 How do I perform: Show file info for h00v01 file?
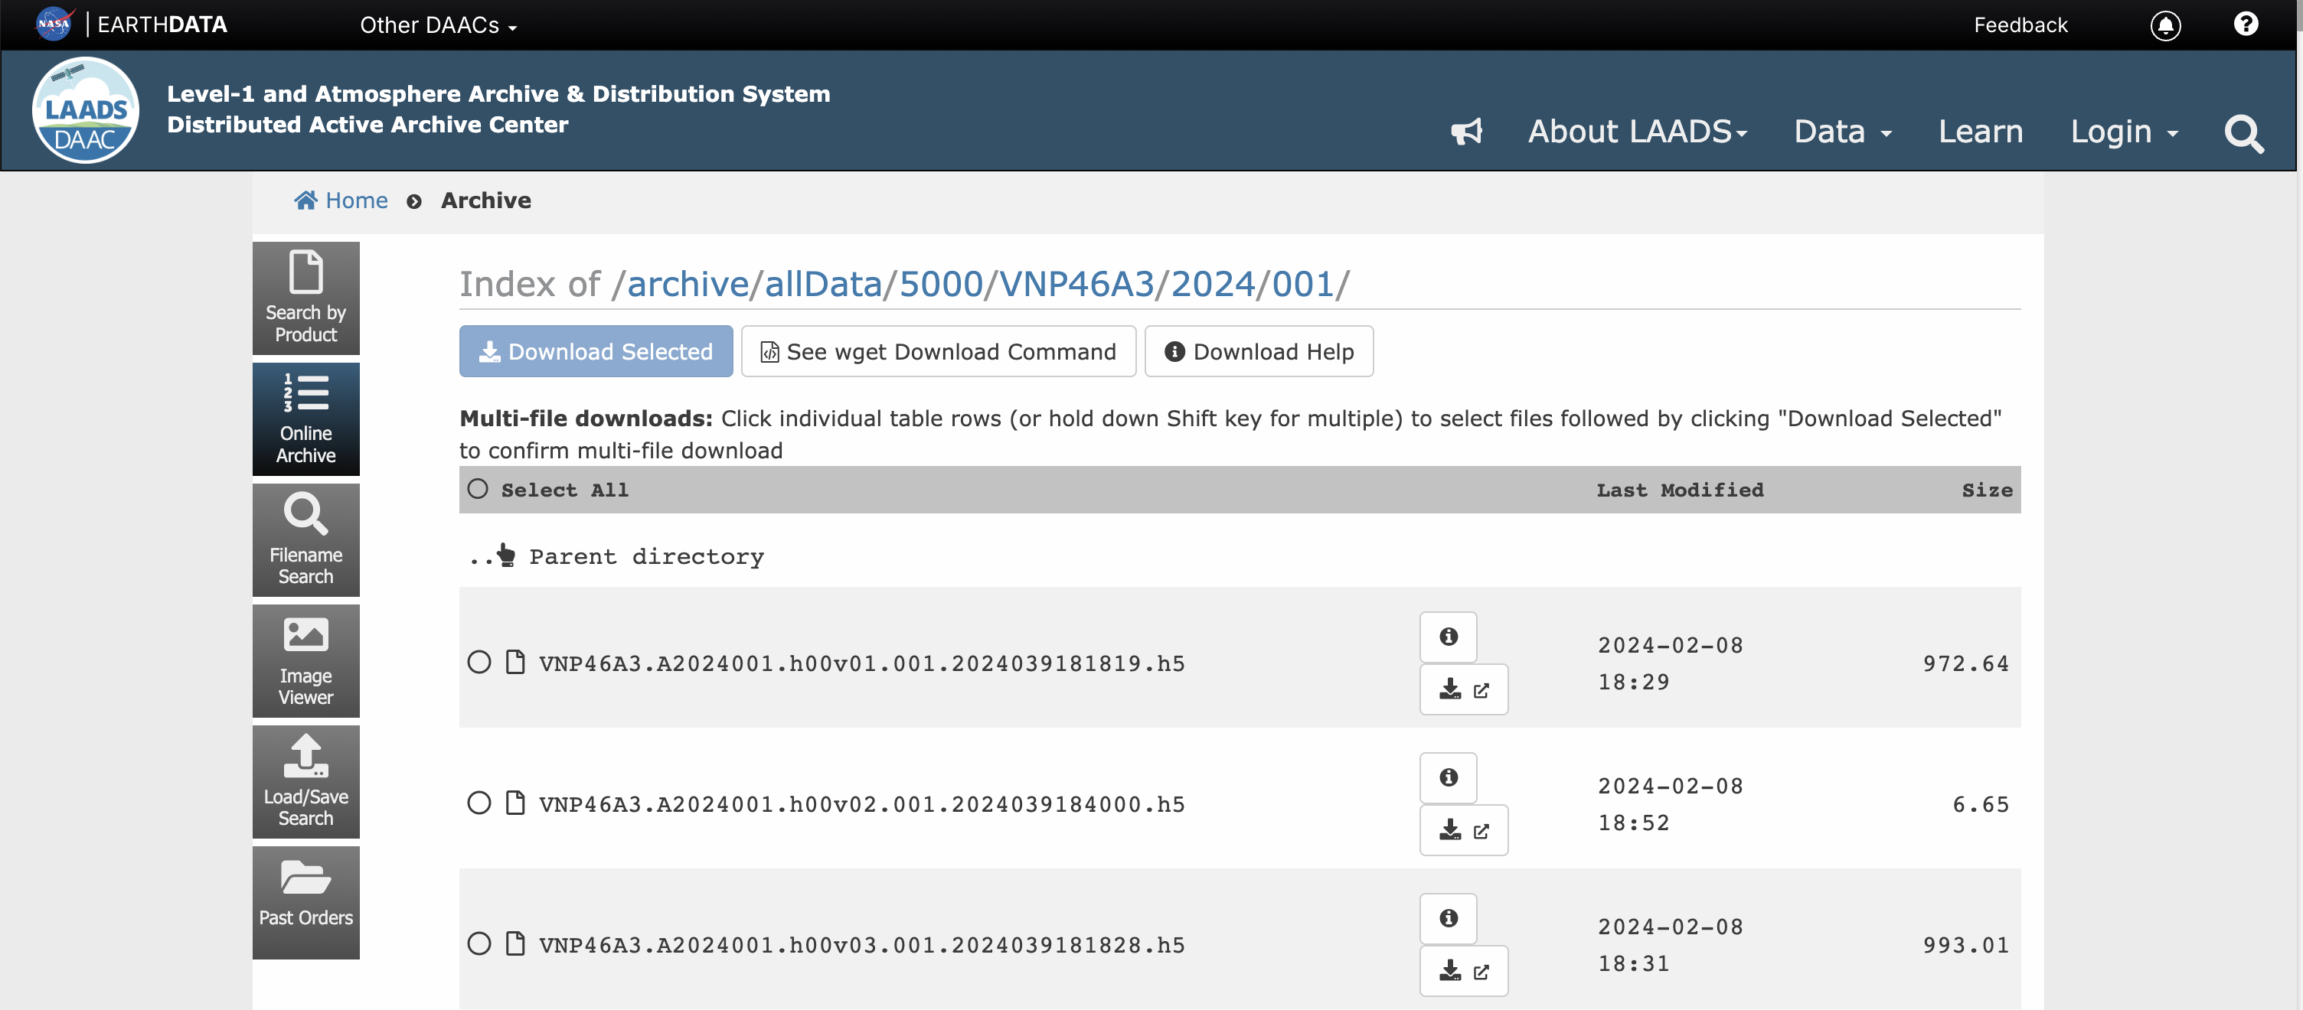tap(1449, 637)
